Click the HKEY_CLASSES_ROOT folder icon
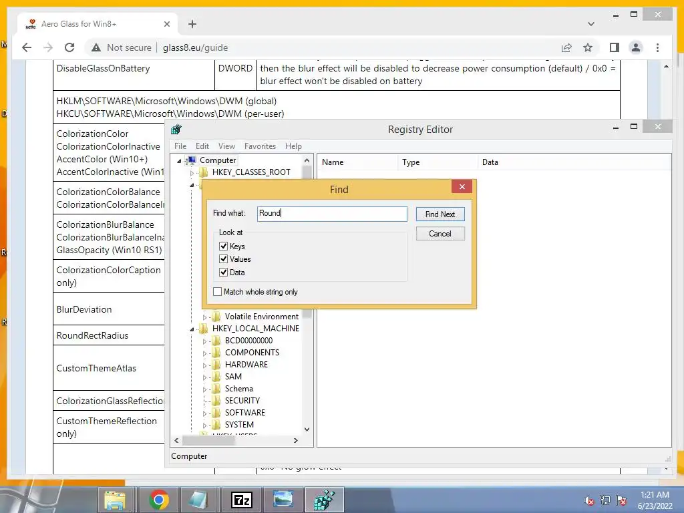The image size is (684, 513). (204, 172)
